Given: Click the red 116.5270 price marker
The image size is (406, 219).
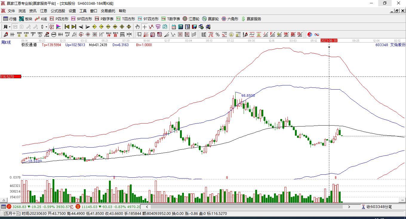Looking at the screenshot, I should 11,77.
